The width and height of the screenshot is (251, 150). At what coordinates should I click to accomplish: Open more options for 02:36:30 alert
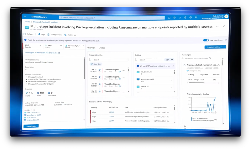point(124,78)
